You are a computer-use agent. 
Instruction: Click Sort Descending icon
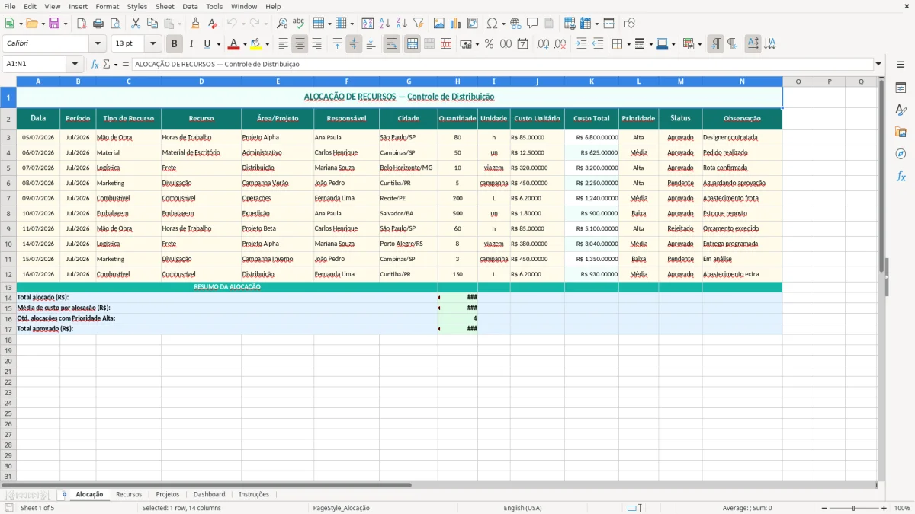tap(402, 24)
